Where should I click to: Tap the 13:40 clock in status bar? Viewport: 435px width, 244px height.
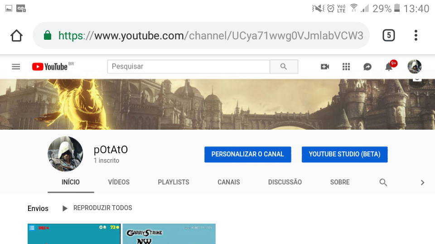point(416,9)
